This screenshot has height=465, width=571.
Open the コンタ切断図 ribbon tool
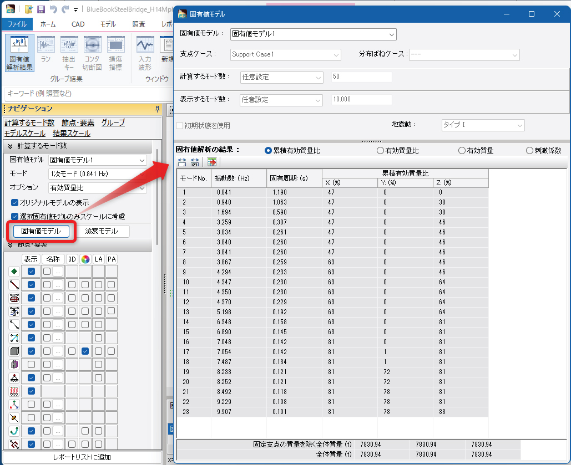pyautogui.click(x=92, y=53)
